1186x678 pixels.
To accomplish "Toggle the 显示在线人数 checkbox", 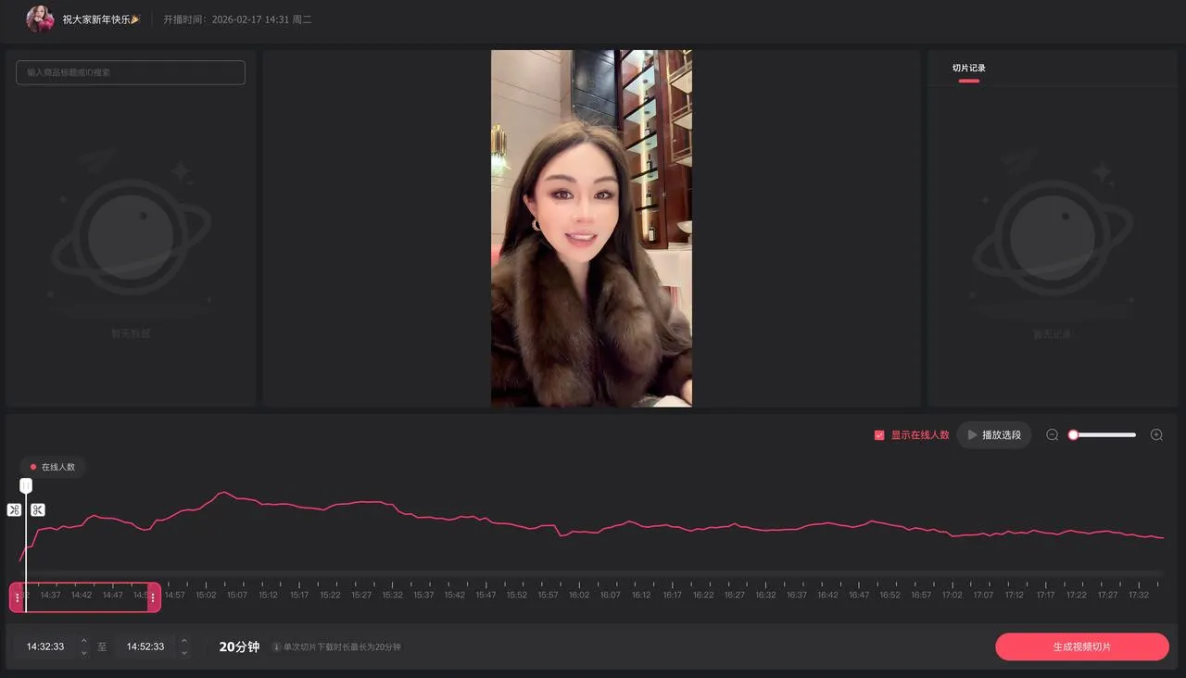I will coord(879,434).
